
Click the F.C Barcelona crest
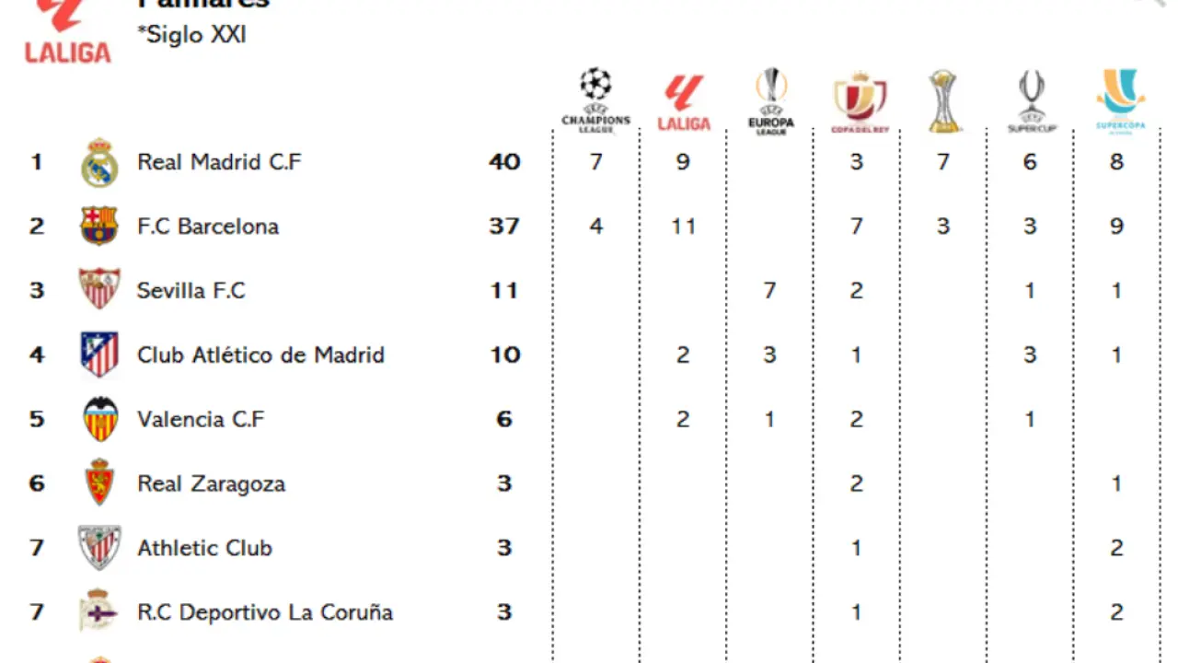[x=98, y=227]
